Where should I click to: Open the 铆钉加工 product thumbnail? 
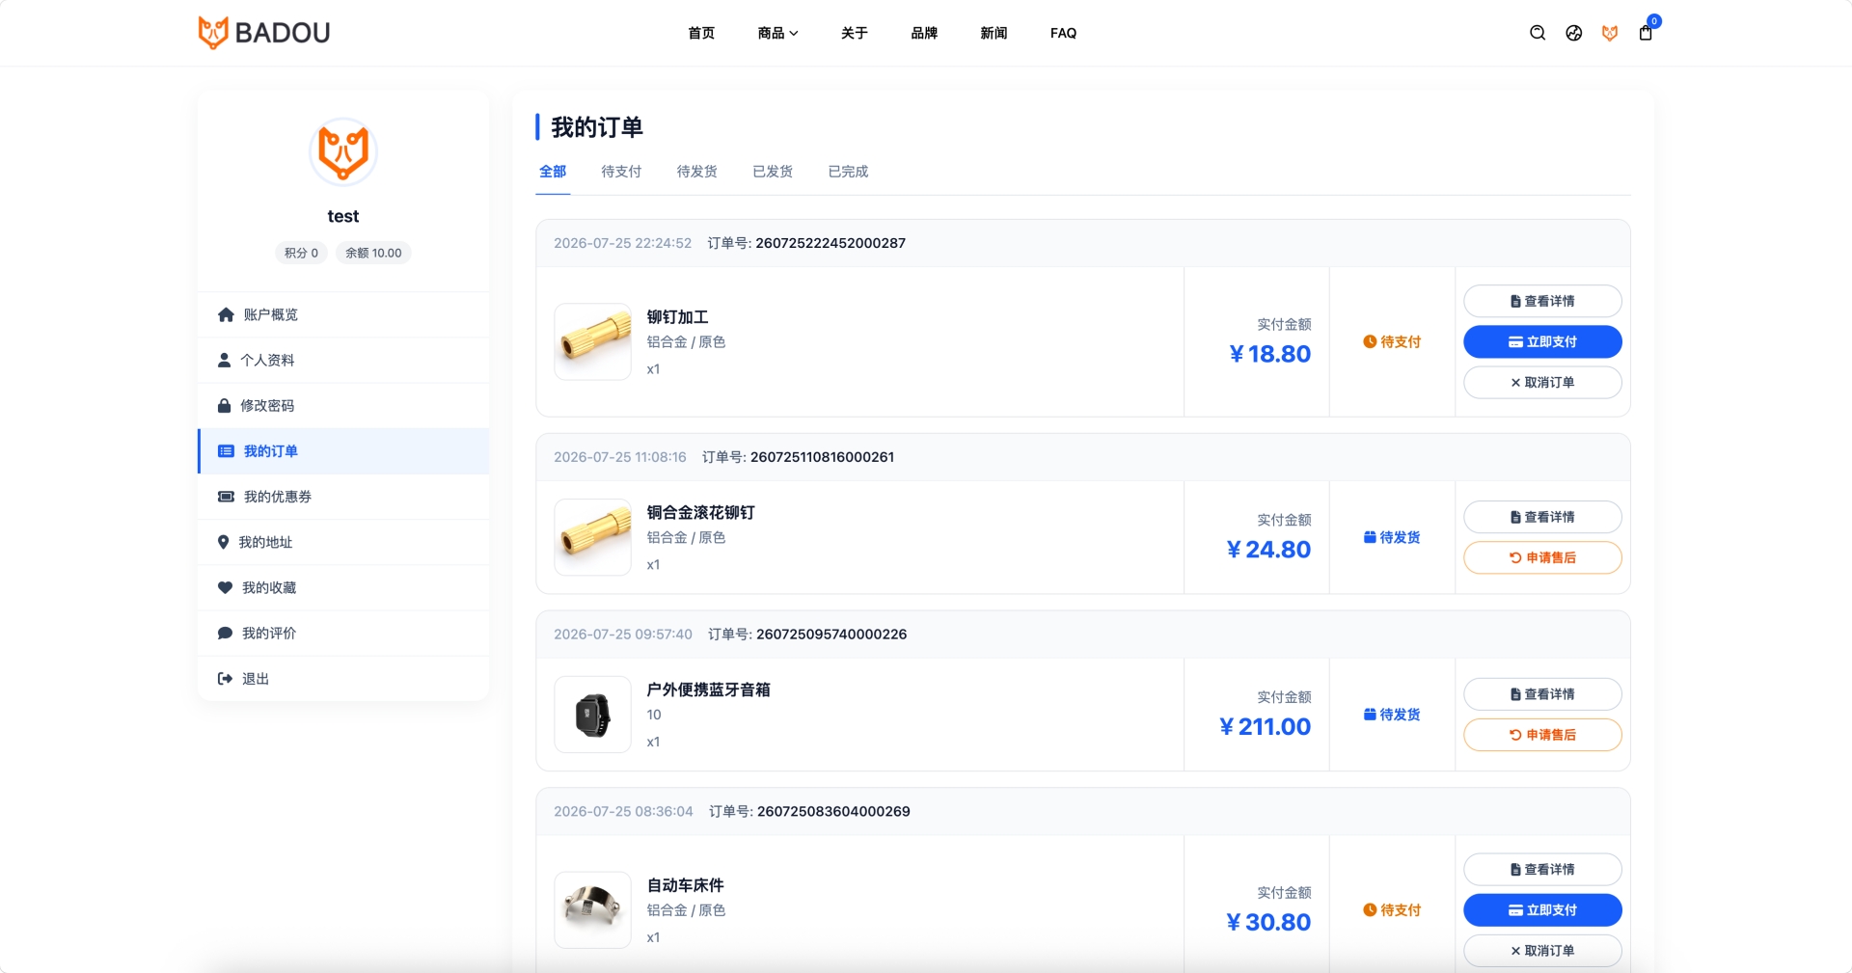click(x=592, y=341)
